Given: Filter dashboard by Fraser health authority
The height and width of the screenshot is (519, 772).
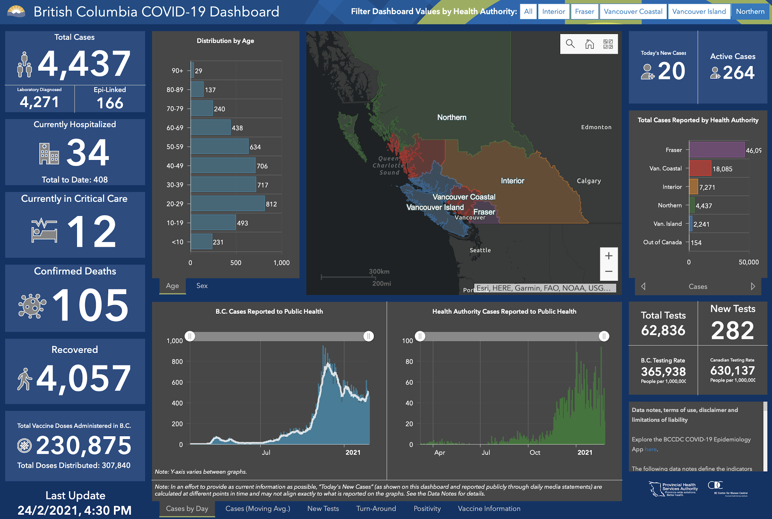Looking at the screenshot, I should pos(584,11).
